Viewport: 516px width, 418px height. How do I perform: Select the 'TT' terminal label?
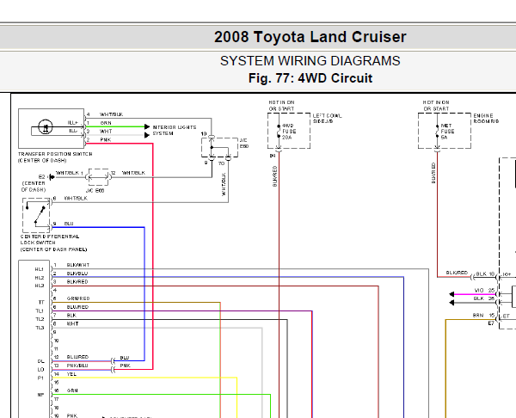coord(41,303)
